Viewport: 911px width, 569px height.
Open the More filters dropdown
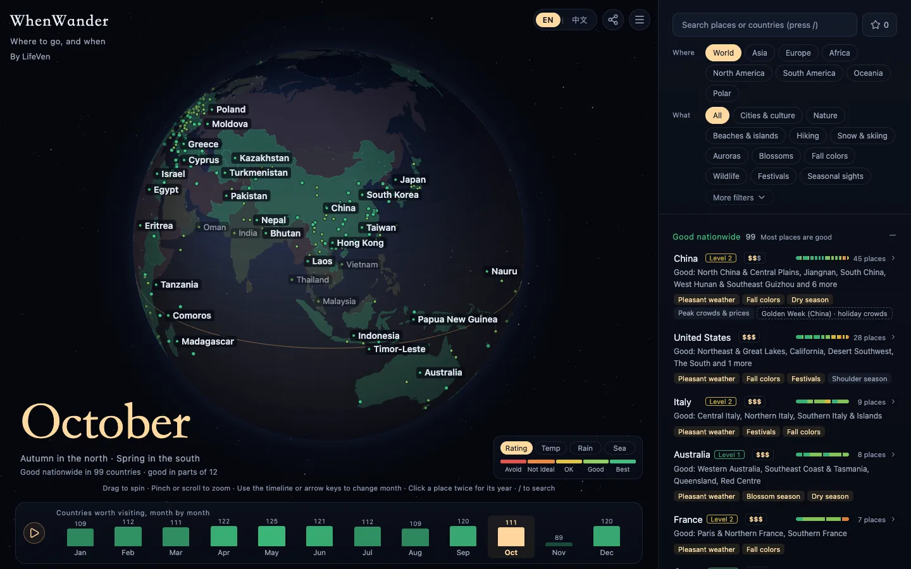pyautogui.click(x=739, y=197)
